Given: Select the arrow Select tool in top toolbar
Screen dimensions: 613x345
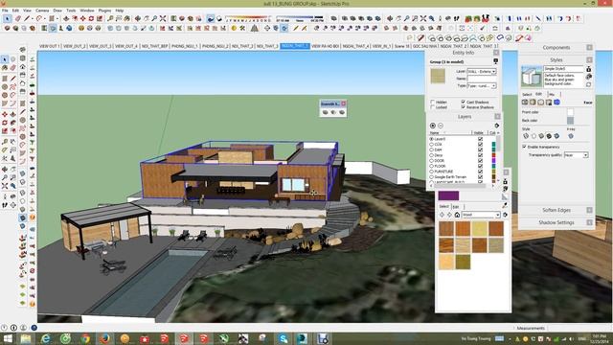Looking at the screenshot, I should (x=8, y=18).
